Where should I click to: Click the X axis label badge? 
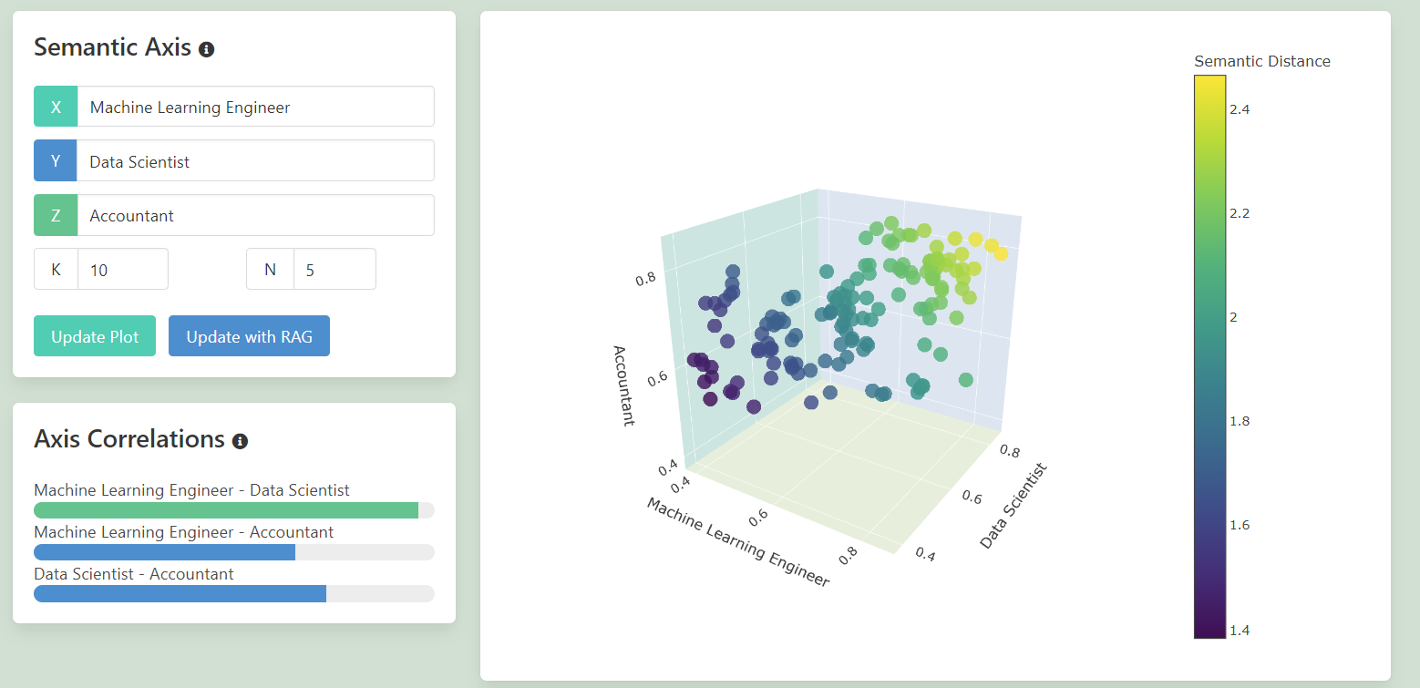click(x=56, y=107)
